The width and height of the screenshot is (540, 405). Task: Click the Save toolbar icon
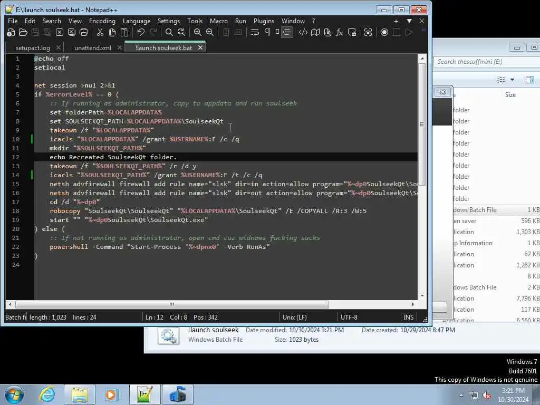point(35,32)
